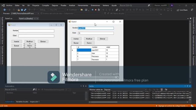This screenshot has width=196, height=110.
Task: Click the code map hash icon in debug toolbar
Action: coord(117,10)
